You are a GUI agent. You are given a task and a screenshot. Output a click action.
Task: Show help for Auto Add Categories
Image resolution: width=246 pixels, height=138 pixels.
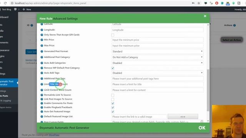pyautogui.click(x=42, y=63)
